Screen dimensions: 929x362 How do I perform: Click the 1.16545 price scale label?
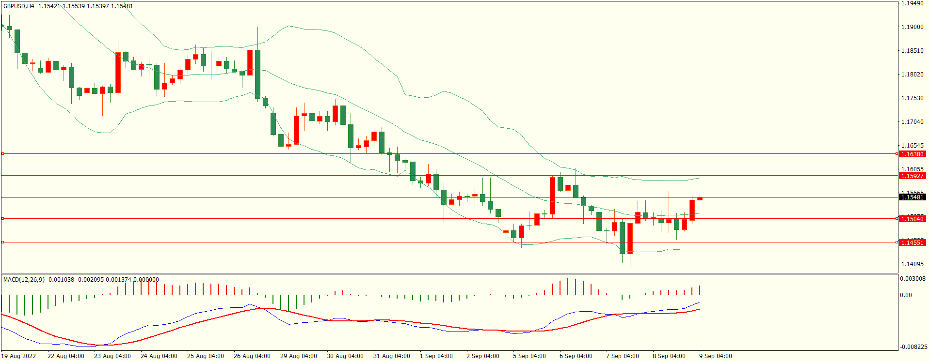coord(913,146)
